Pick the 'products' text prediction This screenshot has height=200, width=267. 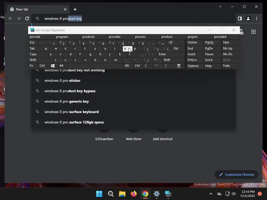click(x=94, y=37)
